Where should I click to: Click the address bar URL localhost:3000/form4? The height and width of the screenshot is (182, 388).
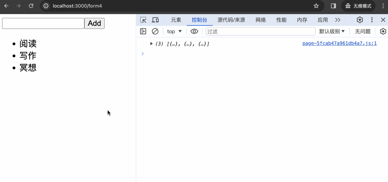(77, 6)
